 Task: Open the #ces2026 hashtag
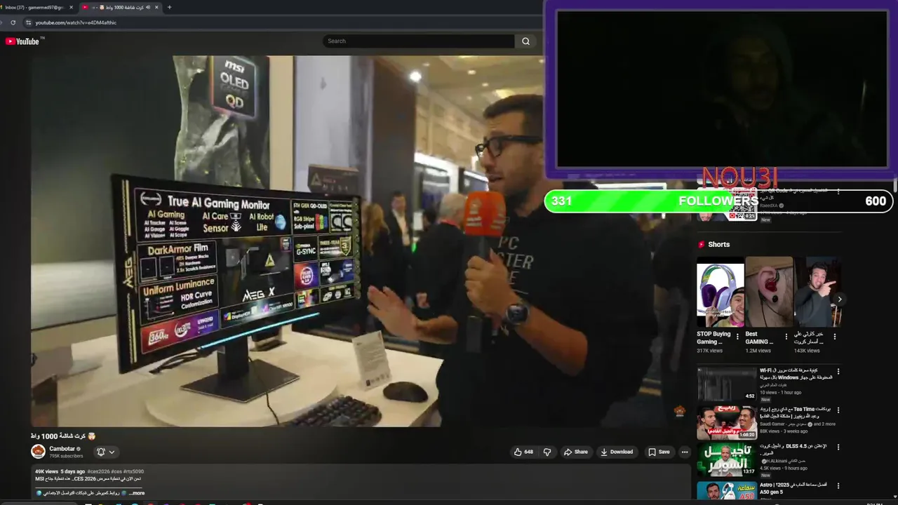(98, 471)
